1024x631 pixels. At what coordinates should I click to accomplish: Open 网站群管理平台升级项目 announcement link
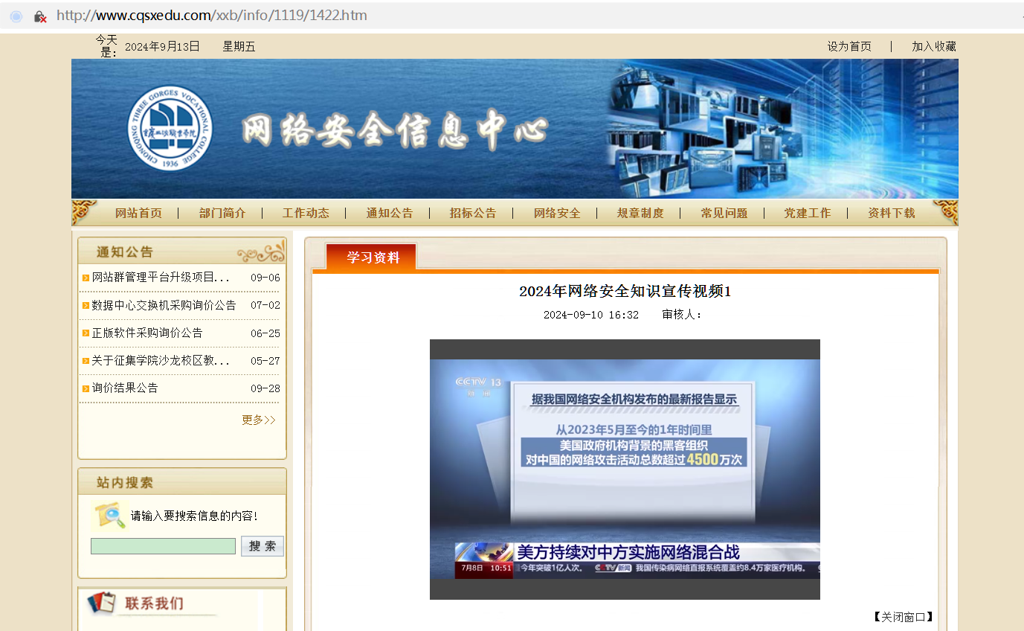161,278
